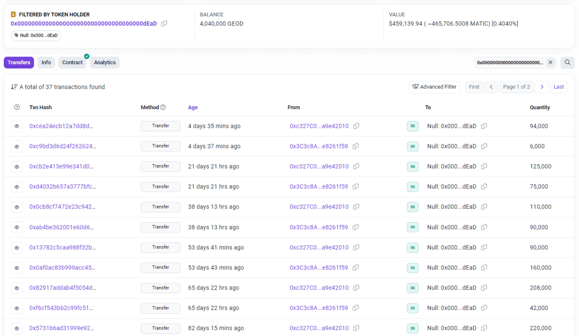Image resolution: width=579 pixels, height=336 pixels.
Task: Go to First page
Action: 474,87
